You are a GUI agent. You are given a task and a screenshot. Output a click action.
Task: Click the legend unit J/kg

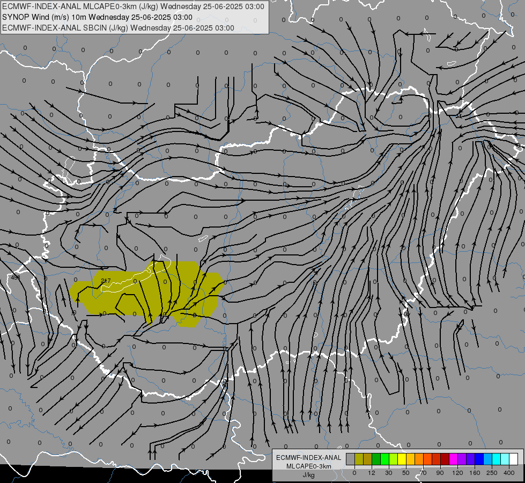(x=308, y=475)
